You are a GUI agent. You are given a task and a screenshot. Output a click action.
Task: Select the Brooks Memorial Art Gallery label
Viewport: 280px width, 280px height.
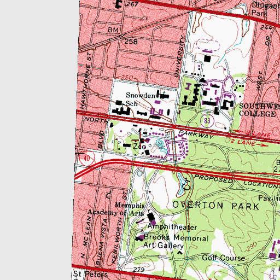coord(176,241)
